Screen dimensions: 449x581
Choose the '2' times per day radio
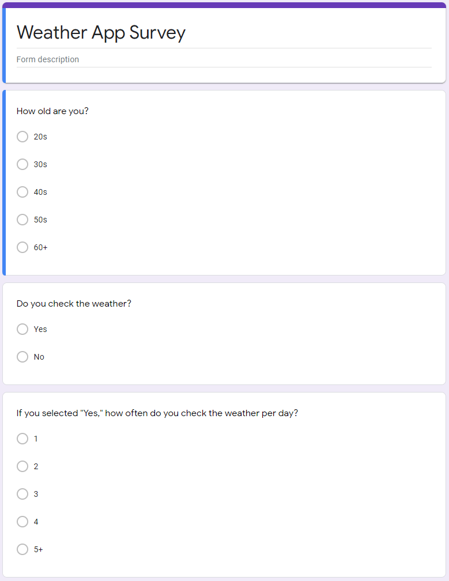pyautogui.click(x=22, y=466)
